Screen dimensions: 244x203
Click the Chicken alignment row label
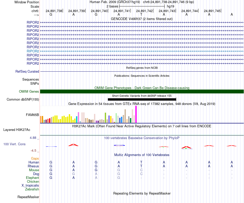coord(33,181)
